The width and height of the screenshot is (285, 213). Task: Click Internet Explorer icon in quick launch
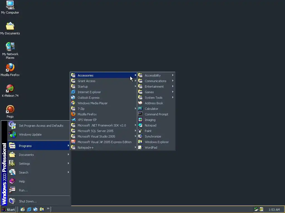[x=29, y=209]
